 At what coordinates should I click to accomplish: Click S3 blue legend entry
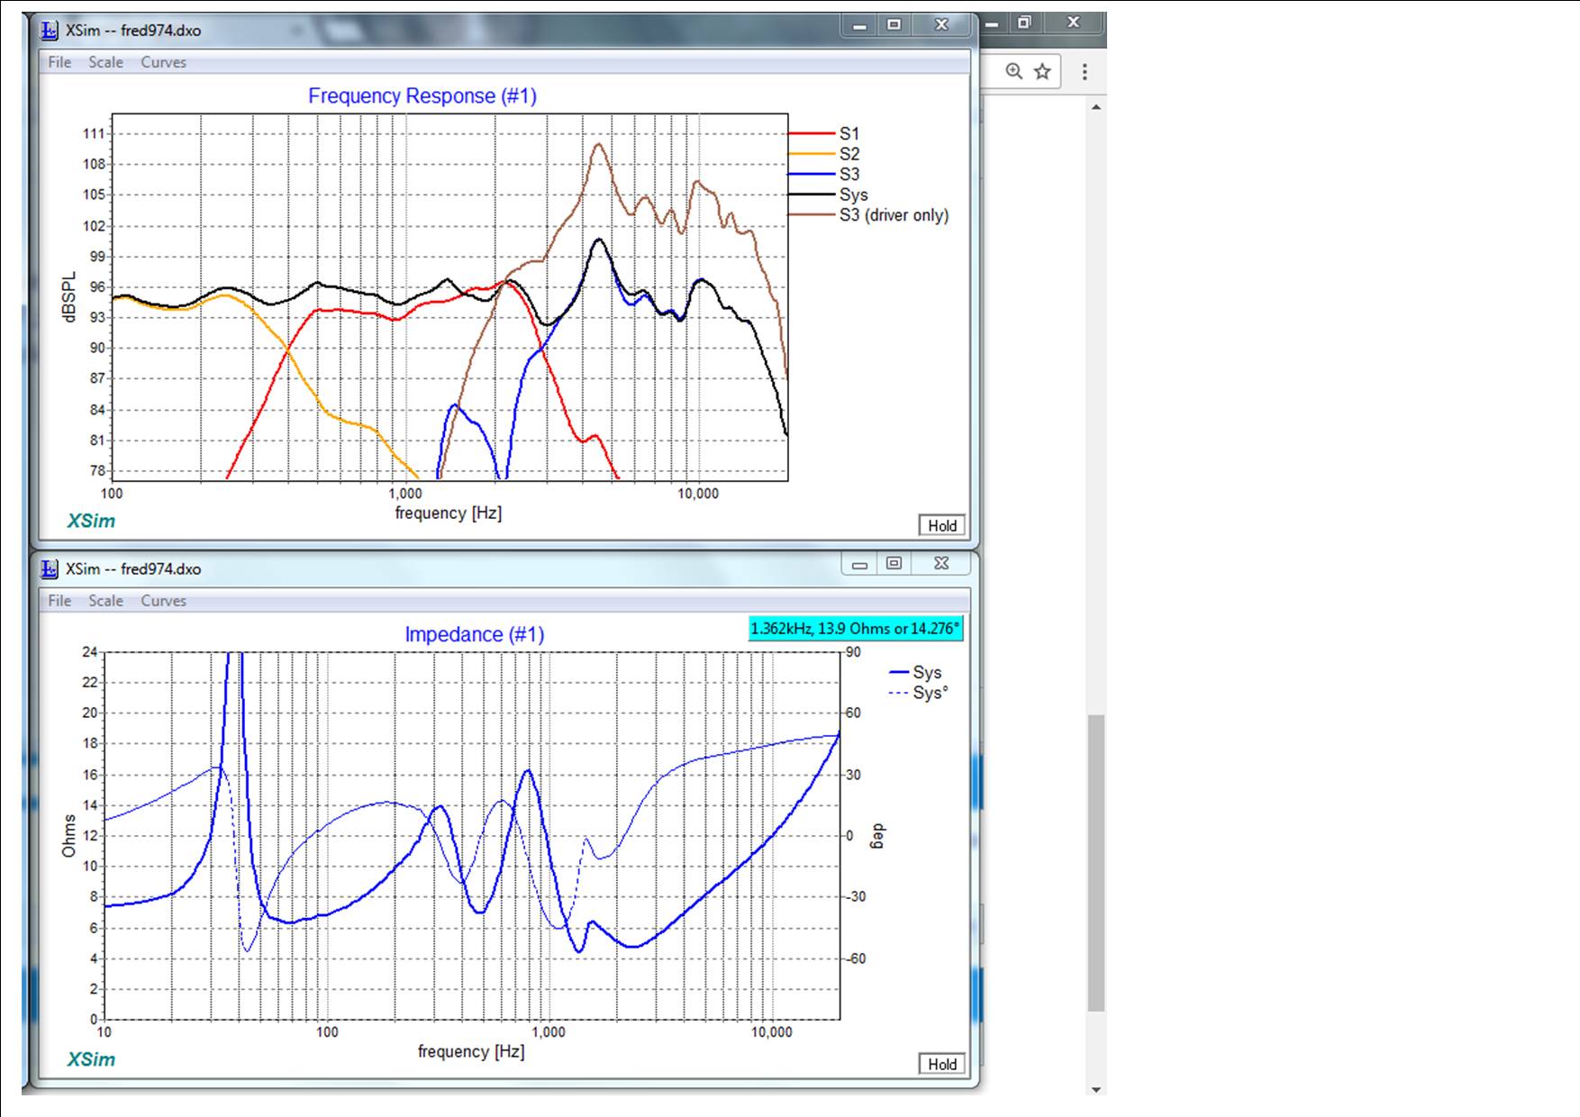[x=824, y=174]
